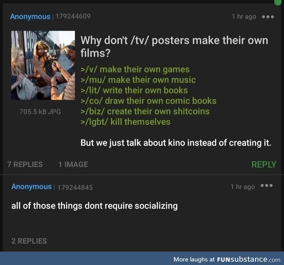Image resolution: width=284 pixels, height=265 pixels.
Task: Click the greentext line about /biz/ shitcoins
Action: 145,111
